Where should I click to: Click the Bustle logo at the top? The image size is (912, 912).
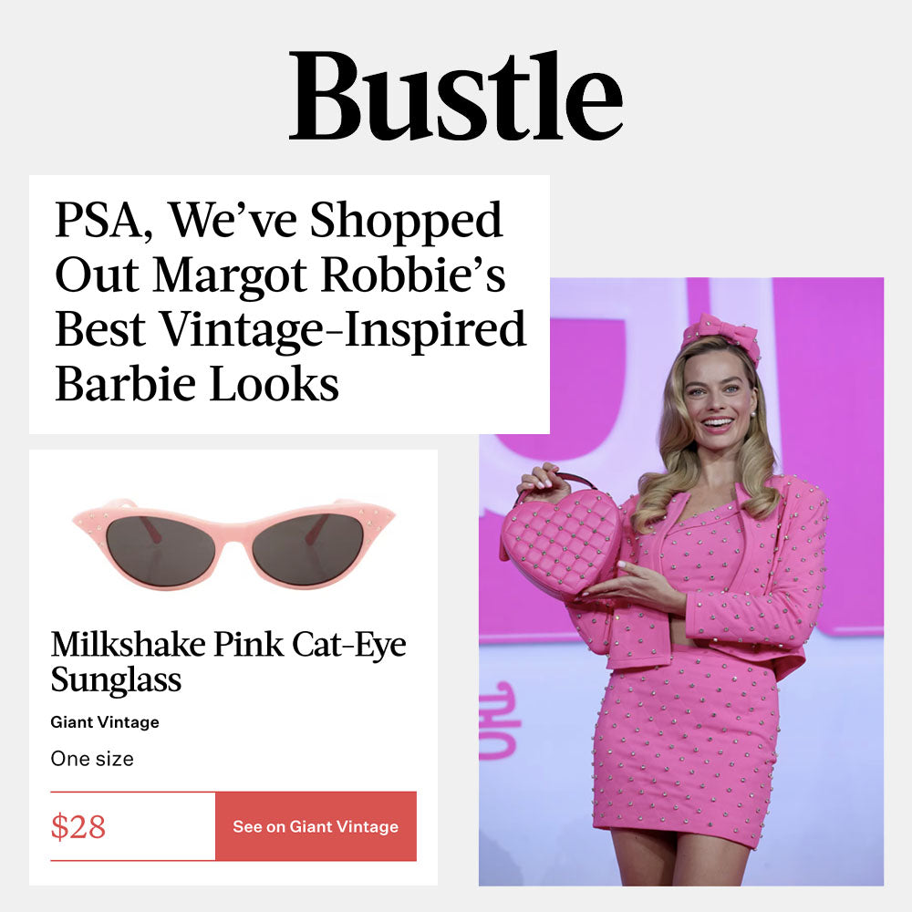tap(455, 96)
